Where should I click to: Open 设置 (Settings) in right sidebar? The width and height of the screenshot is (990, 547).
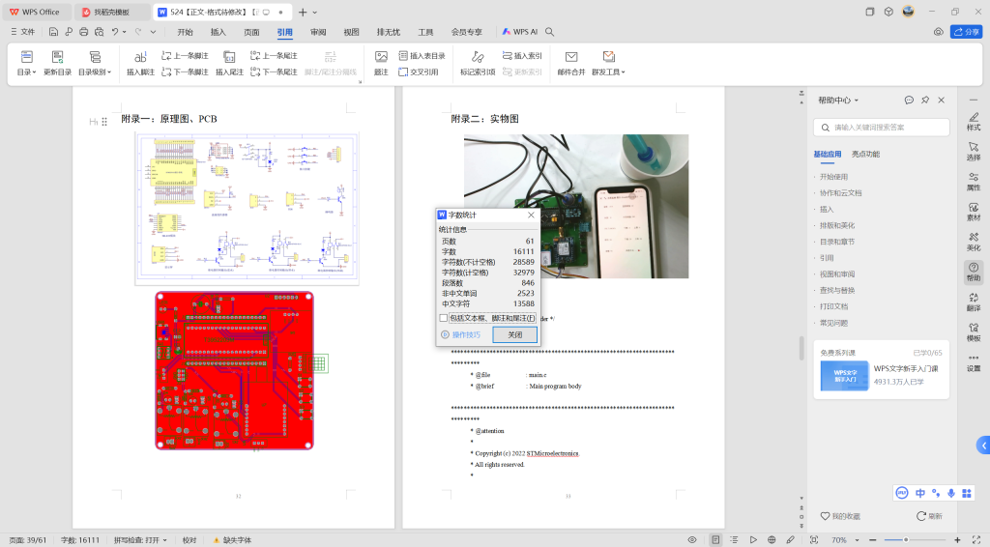coord(974,362)
